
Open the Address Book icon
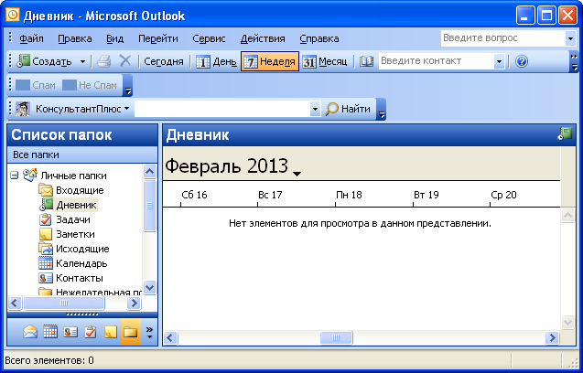[x=367, y=61]
